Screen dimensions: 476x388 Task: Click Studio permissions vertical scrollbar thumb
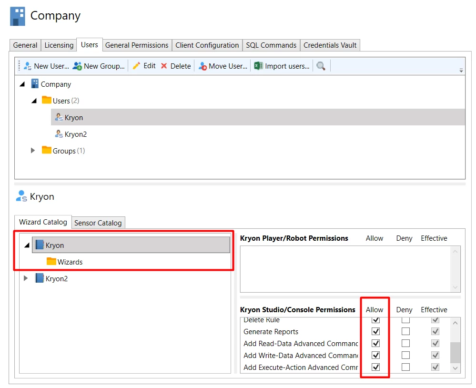455,352
